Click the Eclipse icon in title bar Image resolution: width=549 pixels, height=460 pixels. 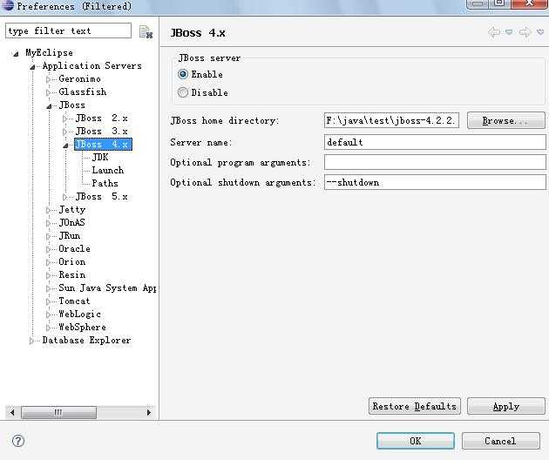(8, 5)
